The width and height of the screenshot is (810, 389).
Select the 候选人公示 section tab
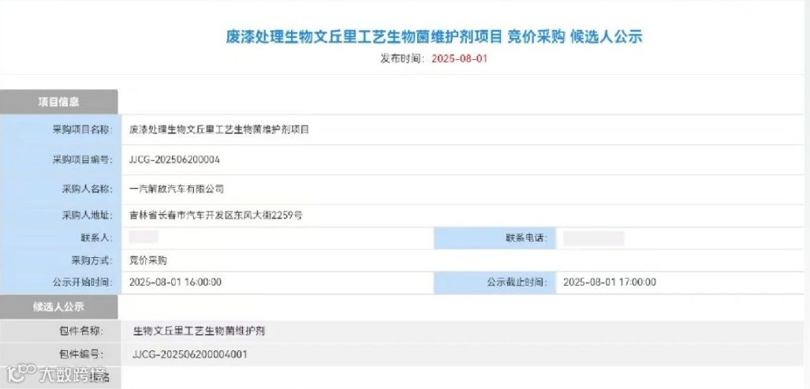click(59, 307)
